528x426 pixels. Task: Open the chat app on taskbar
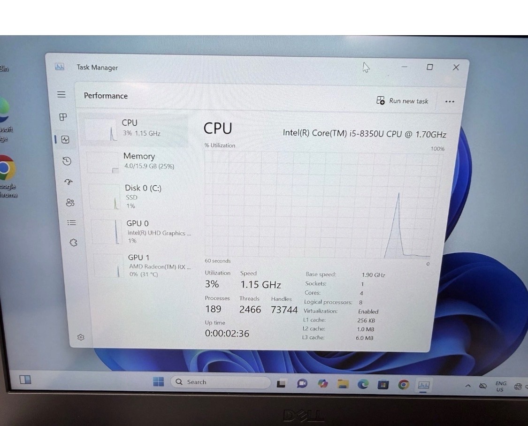[x=302, y=383]
